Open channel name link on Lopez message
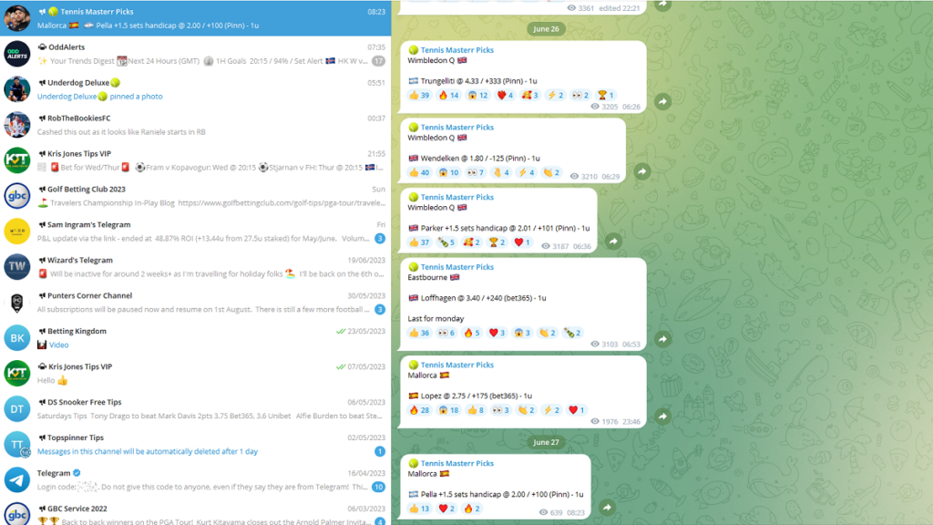The height and width of the screenshot is (525, 933). tap(457, 365)
